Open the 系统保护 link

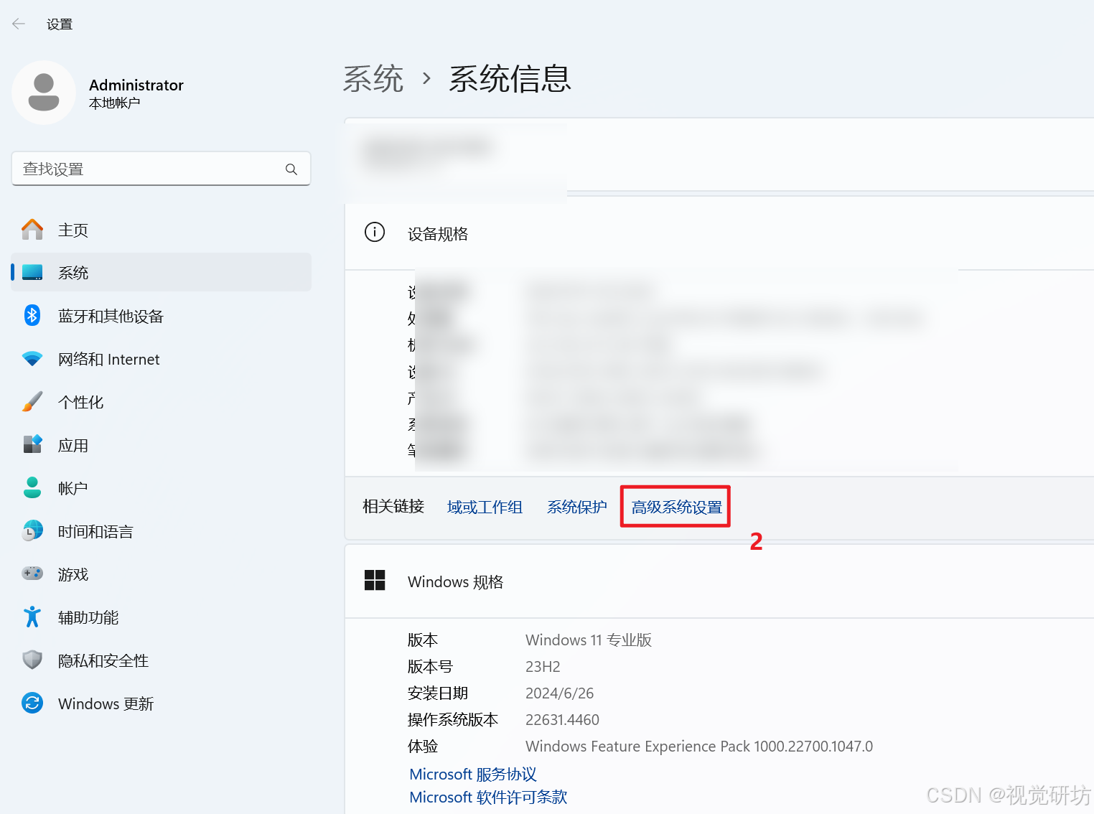[577, 507]
